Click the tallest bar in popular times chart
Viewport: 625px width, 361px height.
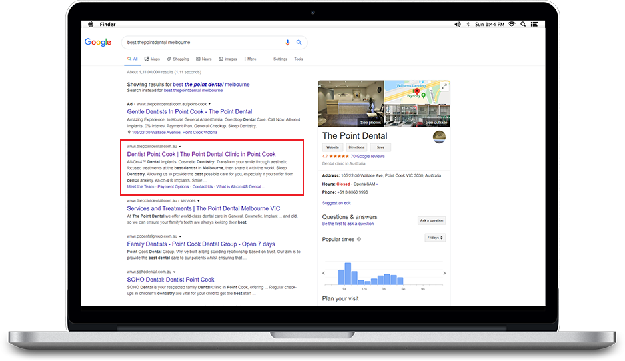348,274
